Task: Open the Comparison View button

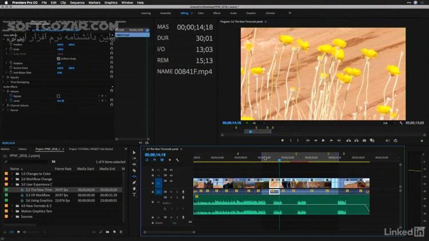Action: pyautogui.click(x=372, y=140)
